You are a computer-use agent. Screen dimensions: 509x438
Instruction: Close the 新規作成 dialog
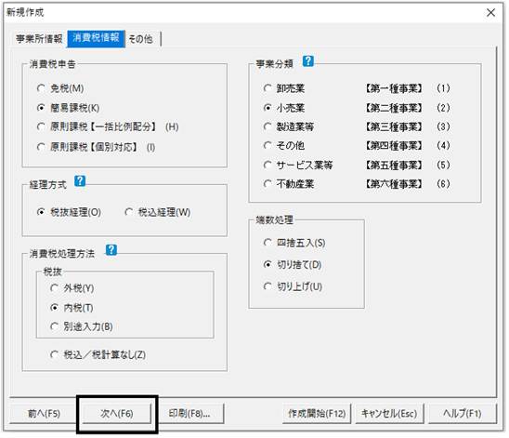coord(490,12)
